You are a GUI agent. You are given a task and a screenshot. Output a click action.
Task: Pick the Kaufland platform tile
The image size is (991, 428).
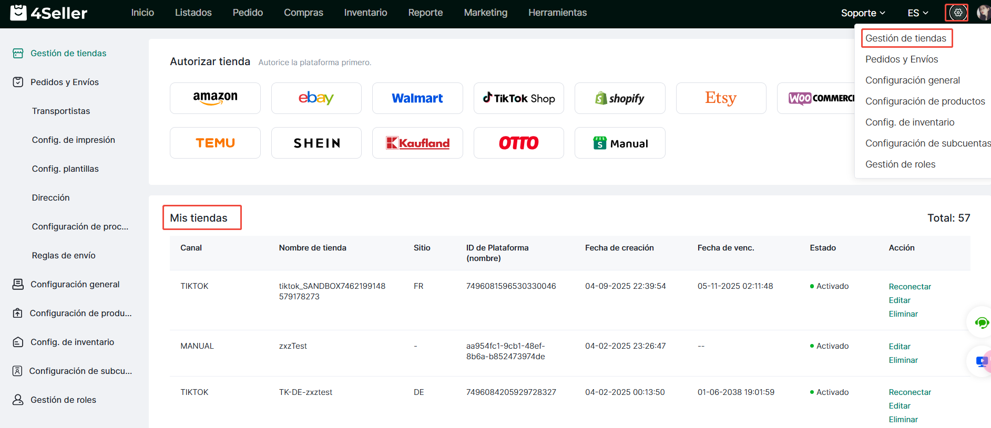[417, 143]
